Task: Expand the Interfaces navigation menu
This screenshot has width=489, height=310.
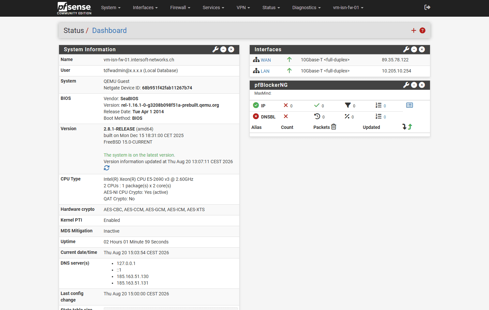Action: [x=145, y=8]
